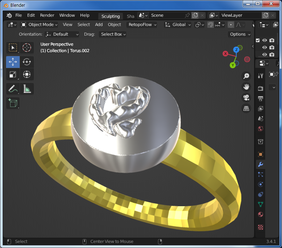Open the Edit menu
This screenshot has width=282, height=248.
pyautogui.click(x=31, y=15)
